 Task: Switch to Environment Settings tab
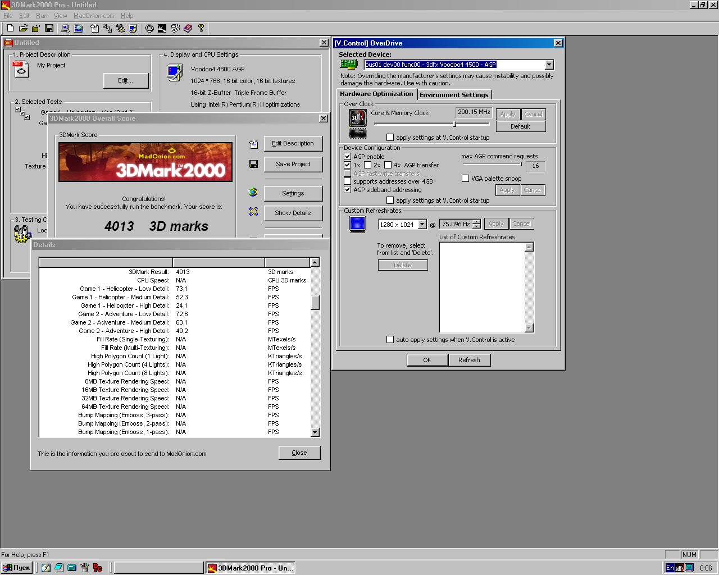click(x=454, y=95)
